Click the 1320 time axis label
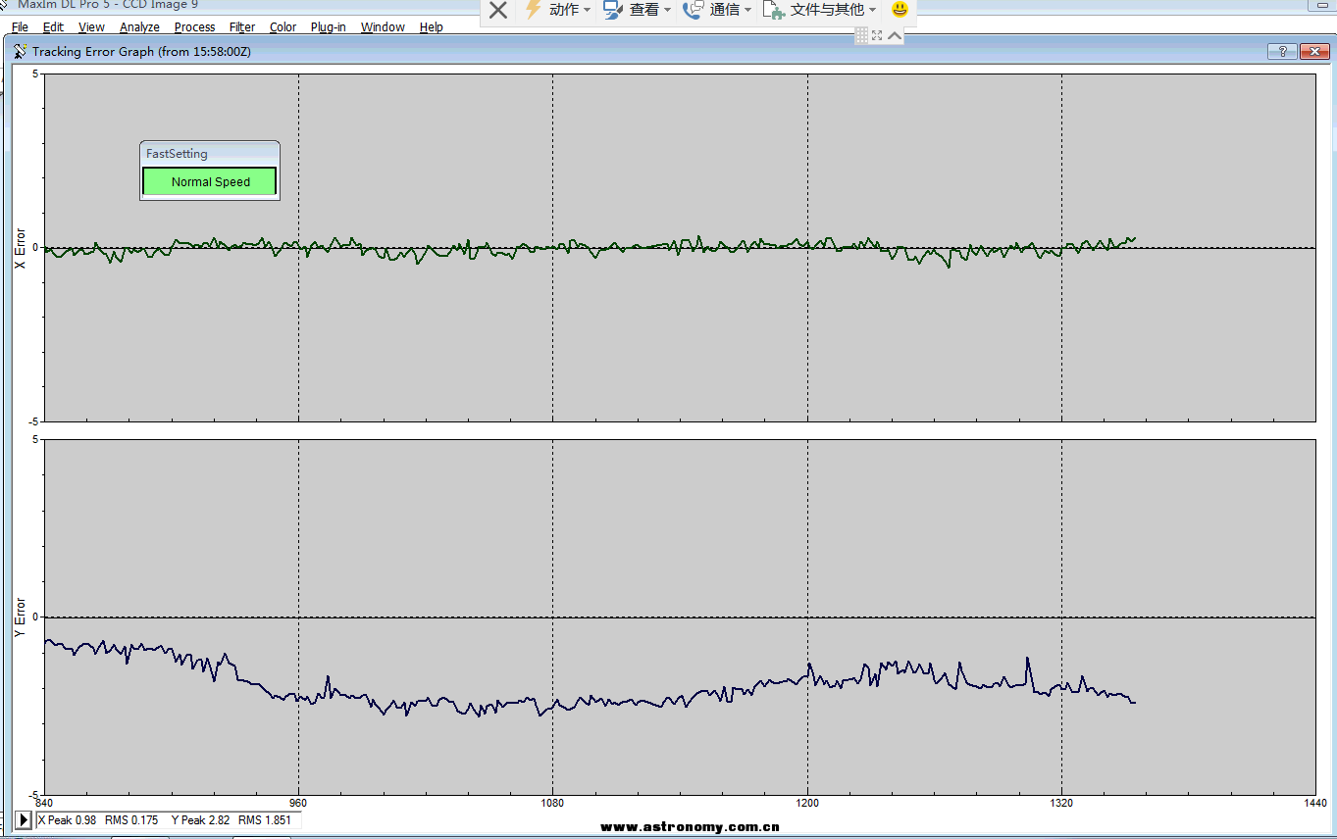Image resolution: width=1337 pixels, height=839 pixels. pos(1061,803)
